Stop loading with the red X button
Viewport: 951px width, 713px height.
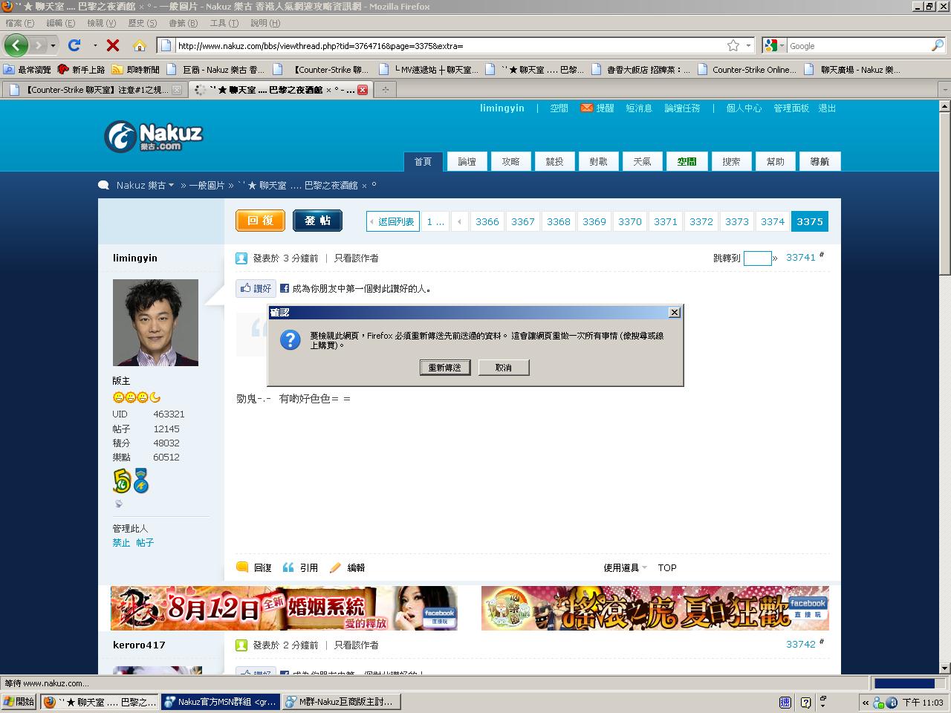[113, 45]
